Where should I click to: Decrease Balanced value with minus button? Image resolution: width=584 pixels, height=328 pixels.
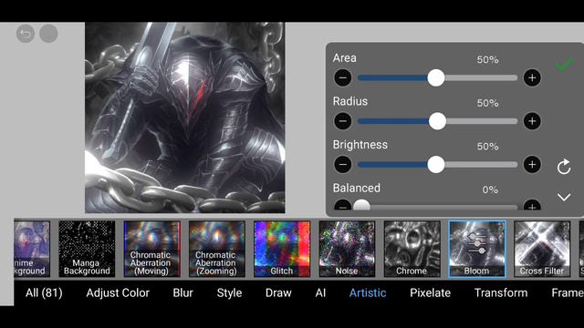tap(343, 205)
